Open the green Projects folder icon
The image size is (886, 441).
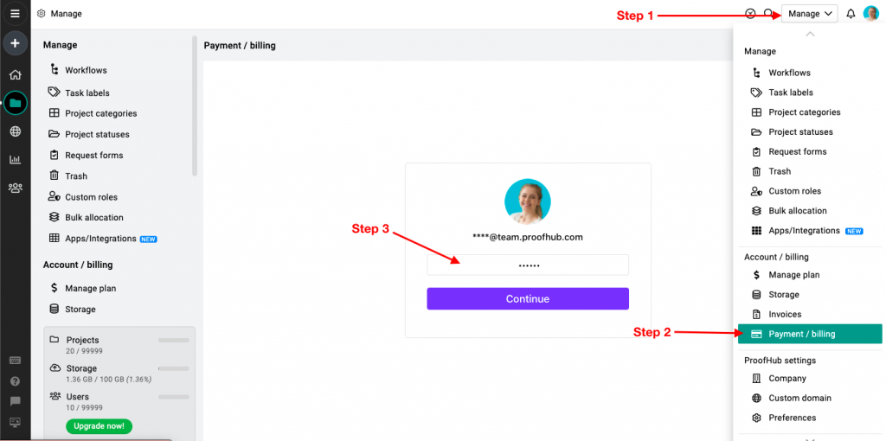click(16, 103)
